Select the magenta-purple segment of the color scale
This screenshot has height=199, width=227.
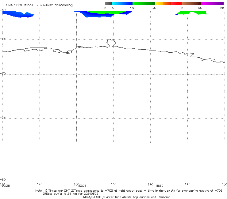tap(212, 4)
